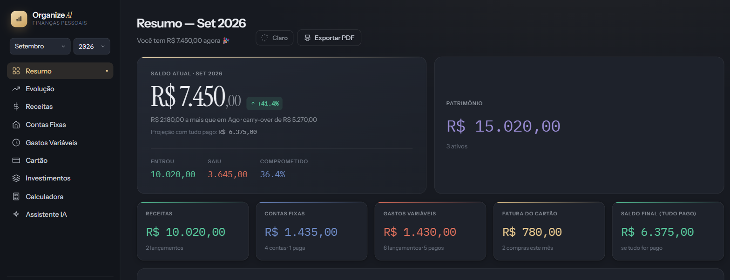Open Investimentos from the sidebar

click(60, 178)
